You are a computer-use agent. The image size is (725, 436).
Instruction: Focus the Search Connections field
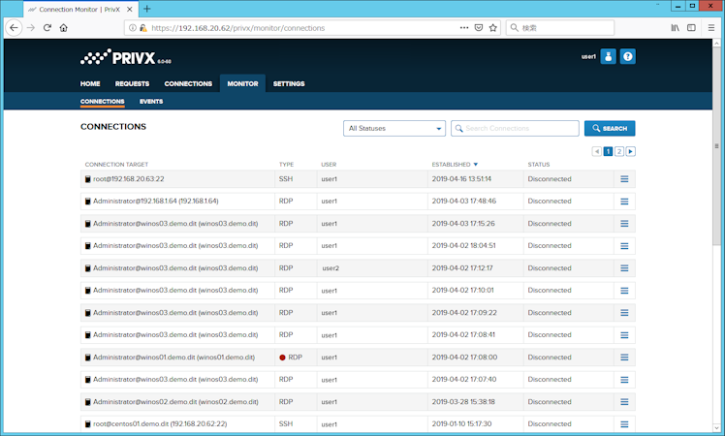pyautogui.click(x=515, y=129)
